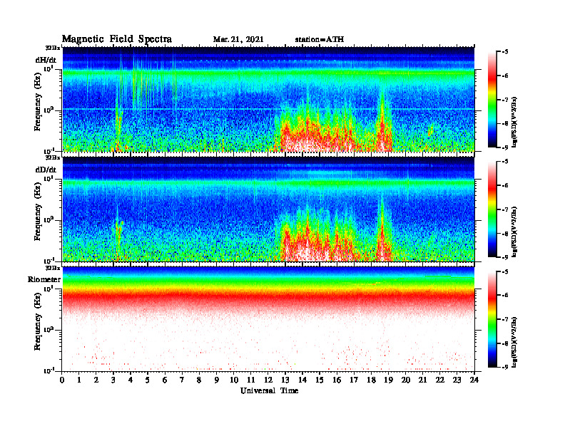The image size is (565, 436).
Task: Click the "Riometer" panel label
Action: [x=44, y=279]
